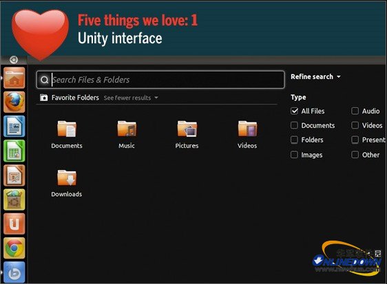This screenshot has height=284, width=387.
Task: Click the Favorite Folders star icon
Action: 43,98
